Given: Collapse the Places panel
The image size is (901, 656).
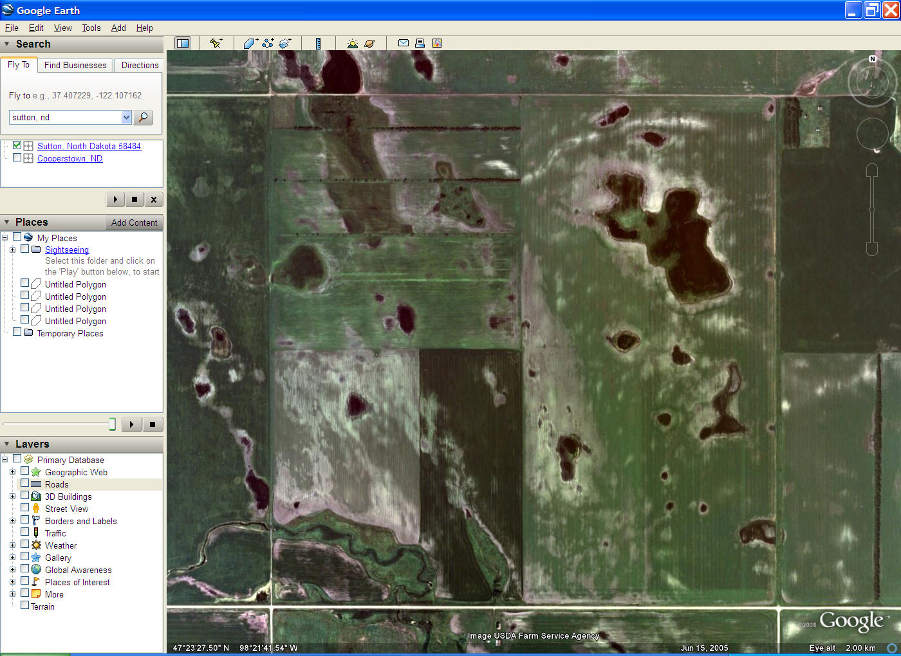Looking at the screenshot, I should tap(7, 223).
